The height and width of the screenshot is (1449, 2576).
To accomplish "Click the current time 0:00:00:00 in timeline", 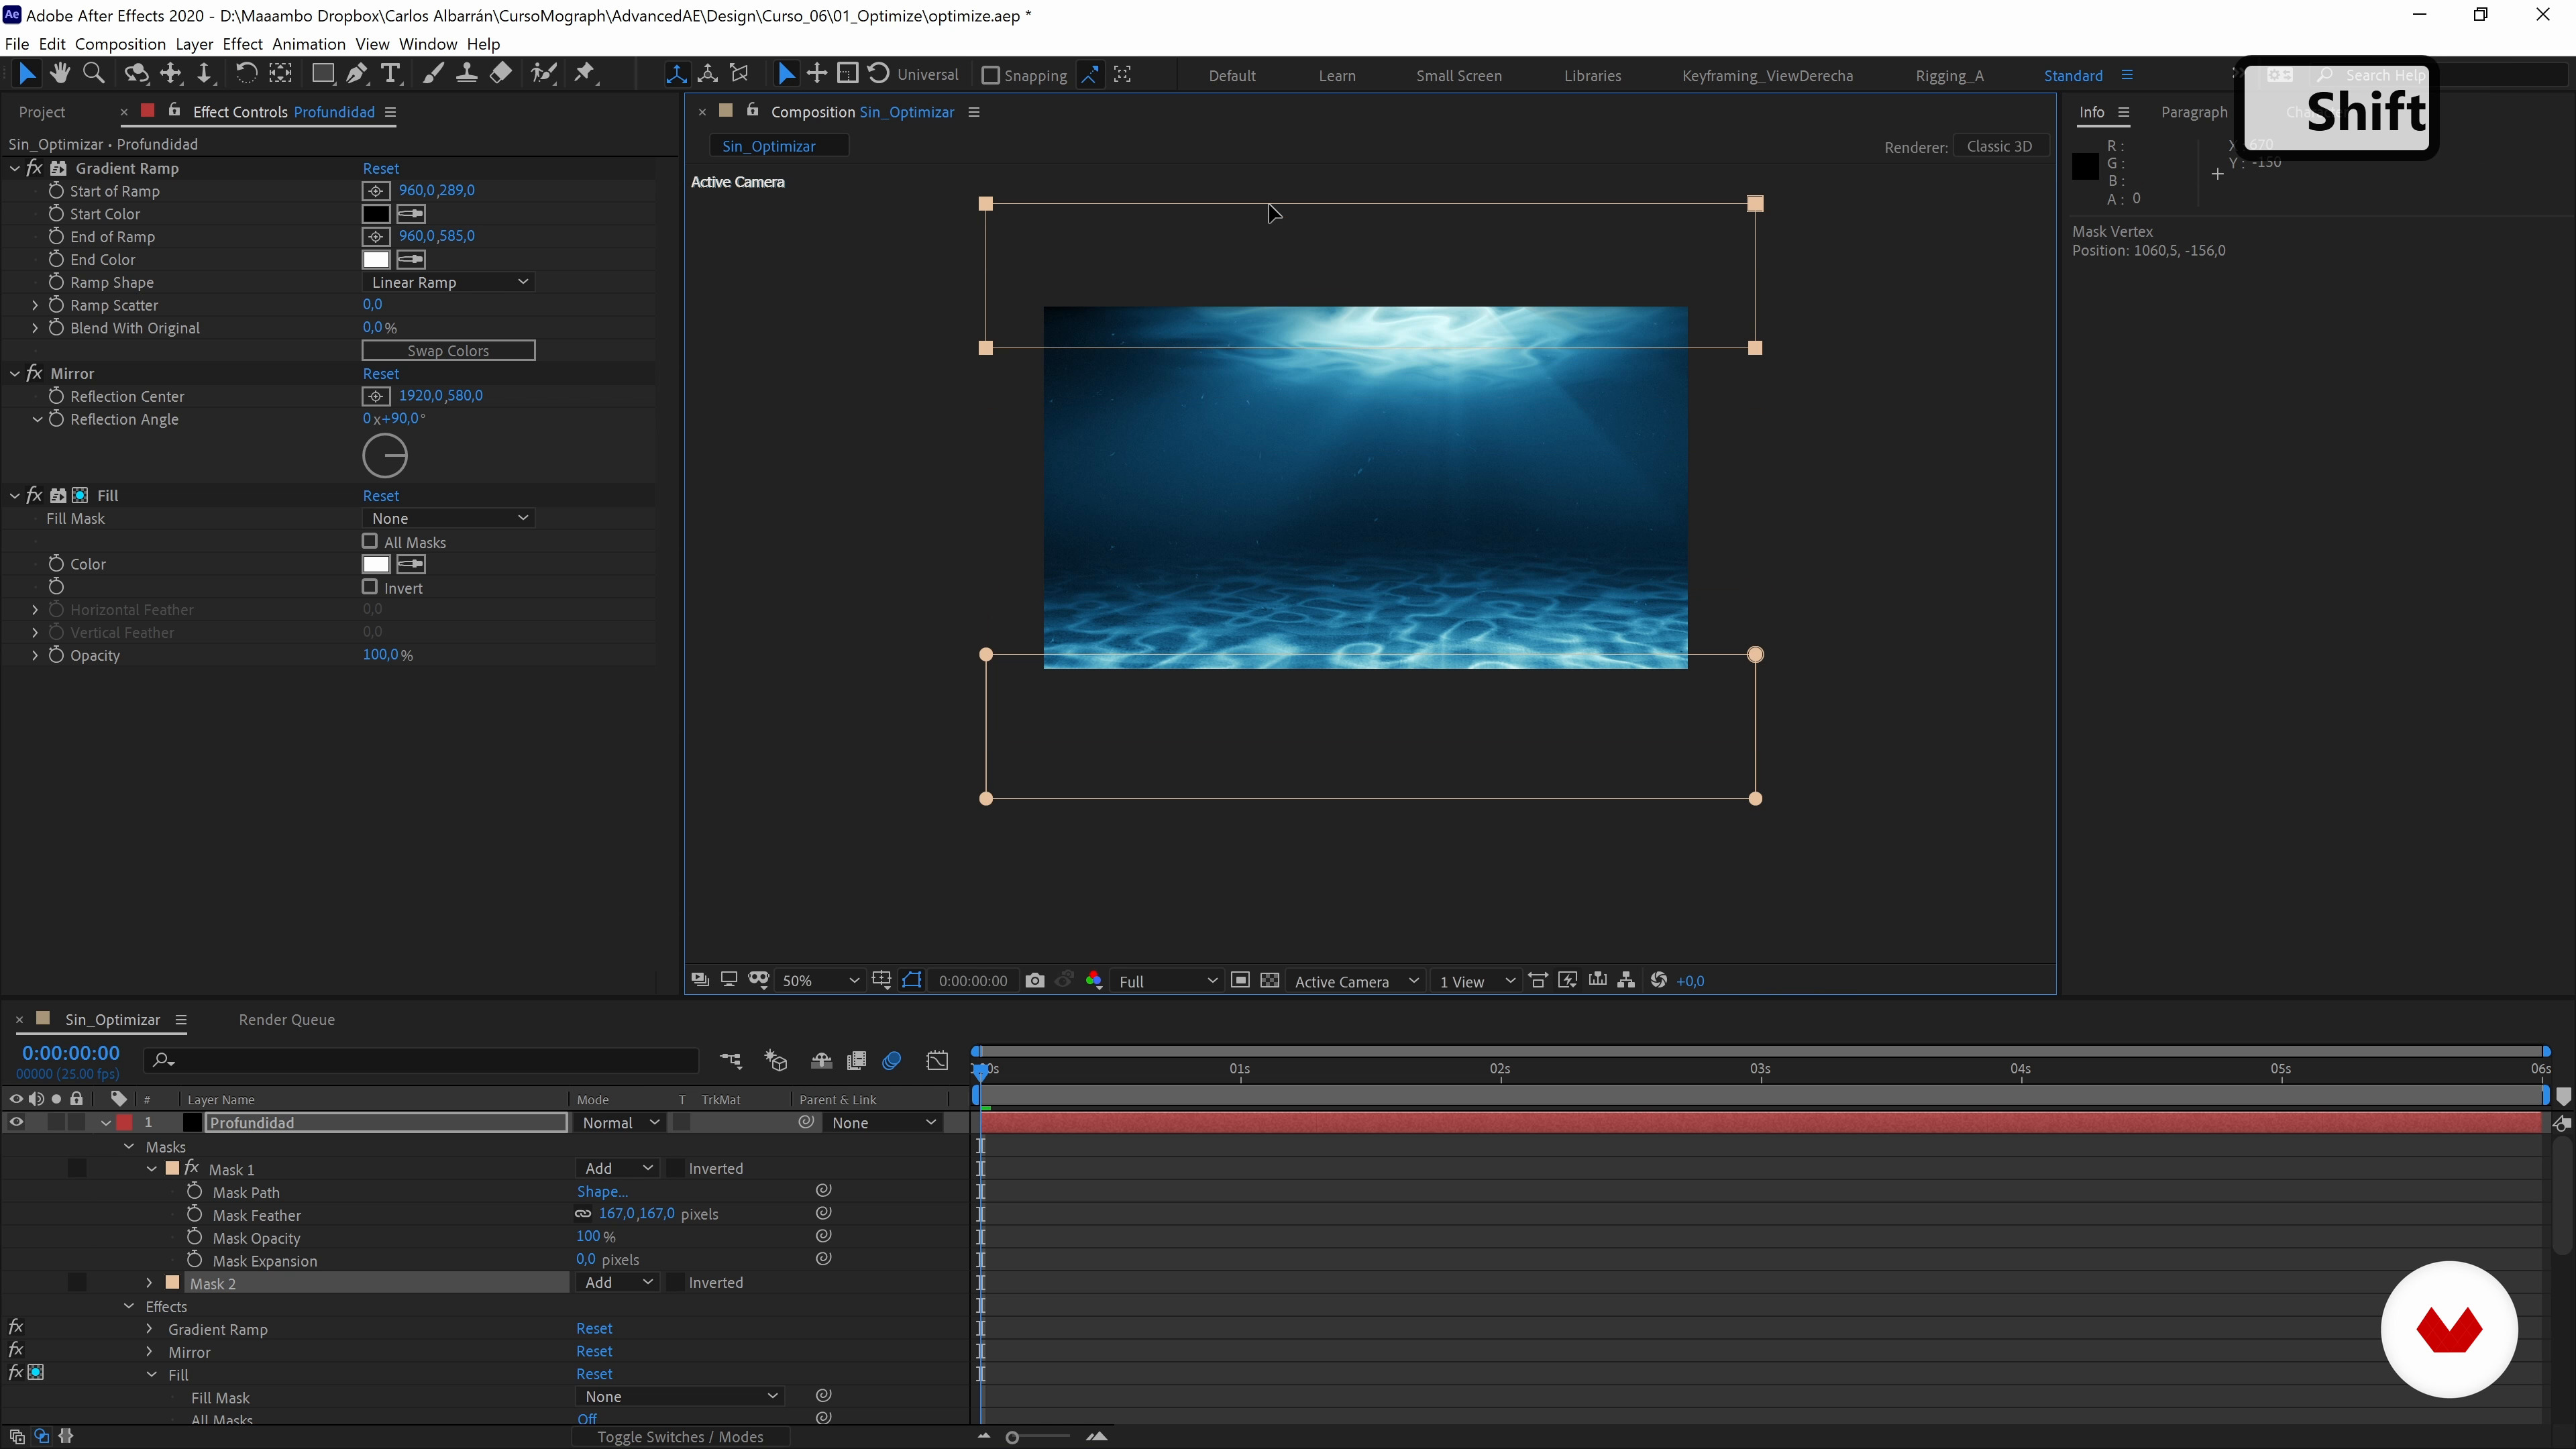I will click(71, 1053).
